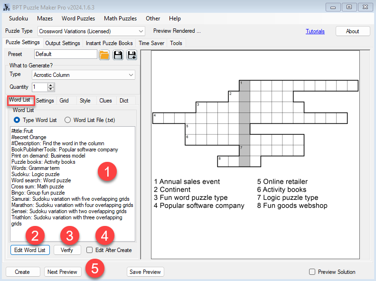Open the Tutorials link
The image size is (376, 281).
(x=315, y=31)
